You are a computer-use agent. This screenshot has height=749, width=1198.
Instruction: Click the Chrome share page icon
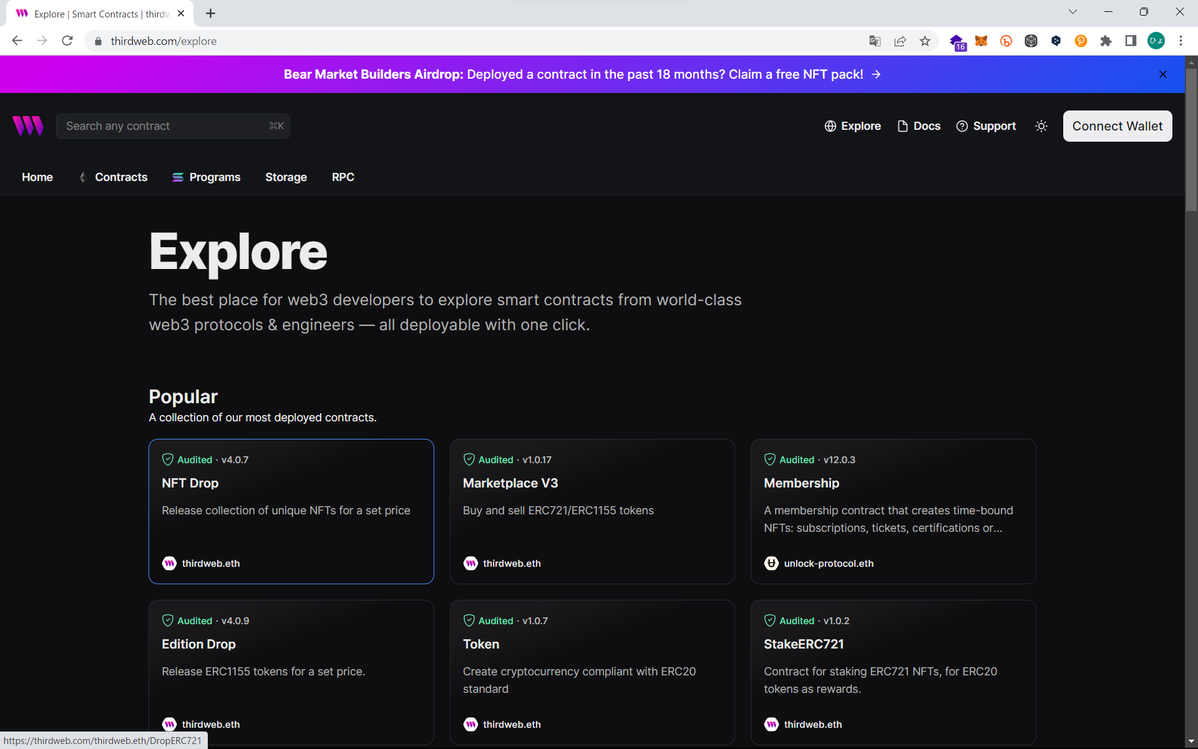tap(900, 41)
